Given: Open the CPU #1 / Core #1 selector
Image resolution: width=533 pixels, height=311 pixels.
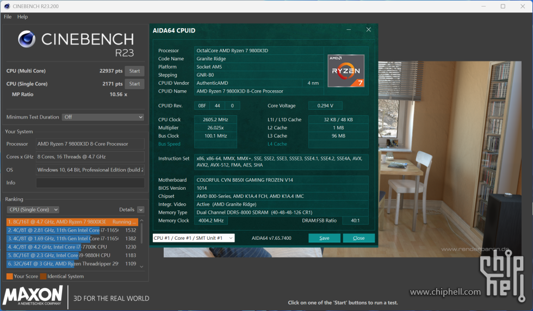Looking at the screenshot, I should pos(194,238).
